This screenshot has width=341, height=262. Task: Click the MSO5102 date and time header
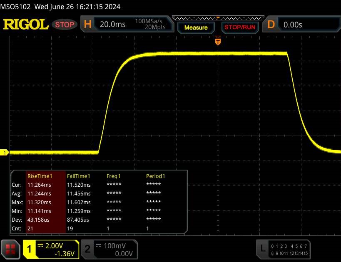pyautogui.click(x=60, y=7)
